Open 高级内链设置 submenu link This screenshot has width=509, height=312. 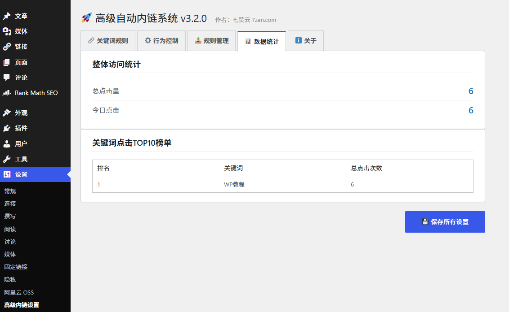[22, 305]
